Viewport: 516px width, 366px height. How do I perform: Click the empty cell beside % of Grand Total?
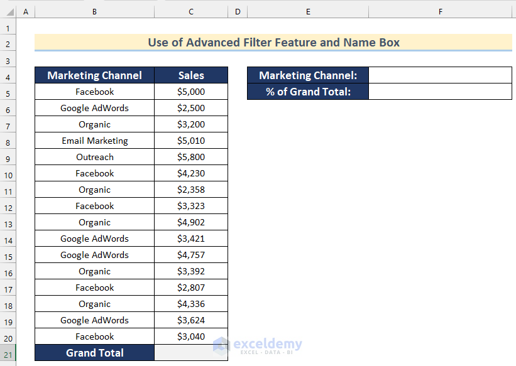coord(440,92)
